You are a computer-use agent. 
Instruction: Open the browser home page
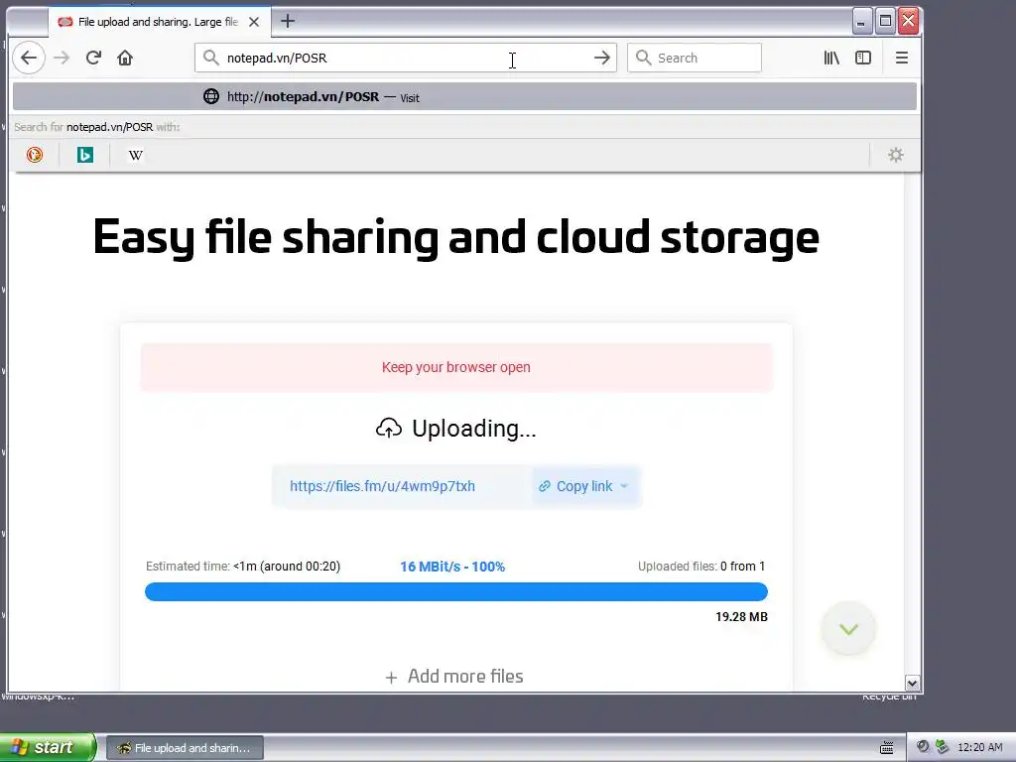pyautogui.click(x=125, y=58)
